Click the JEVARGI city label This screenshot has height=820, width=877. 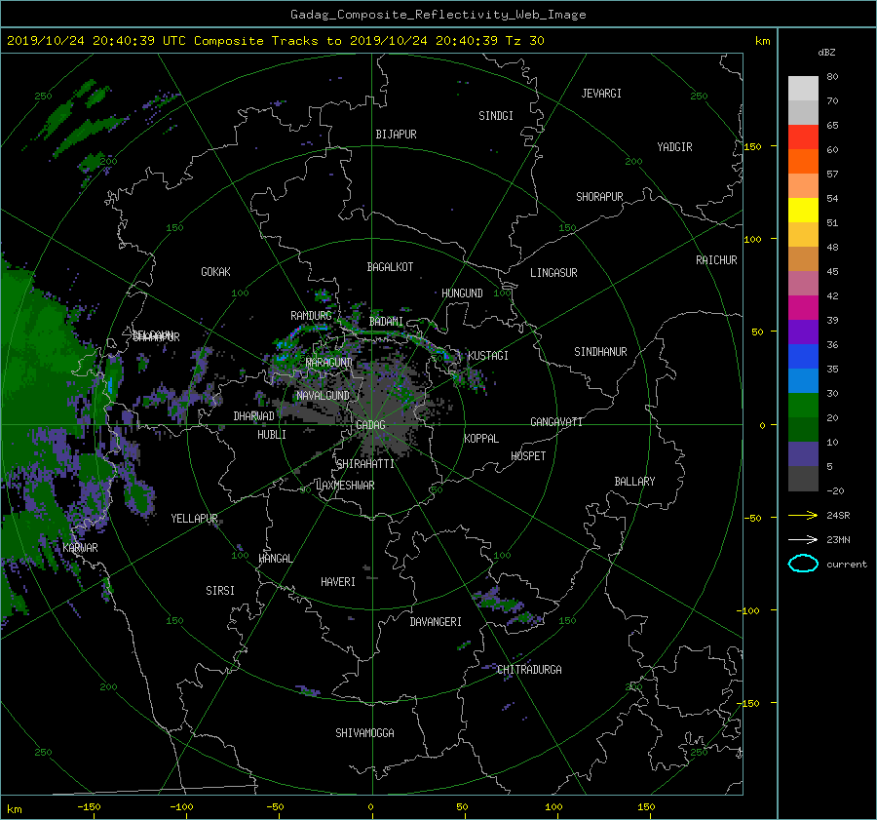[x=601, y=94]
